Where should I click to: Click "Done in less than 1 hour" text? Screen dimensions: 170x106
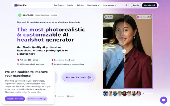[x=64, y=60]
